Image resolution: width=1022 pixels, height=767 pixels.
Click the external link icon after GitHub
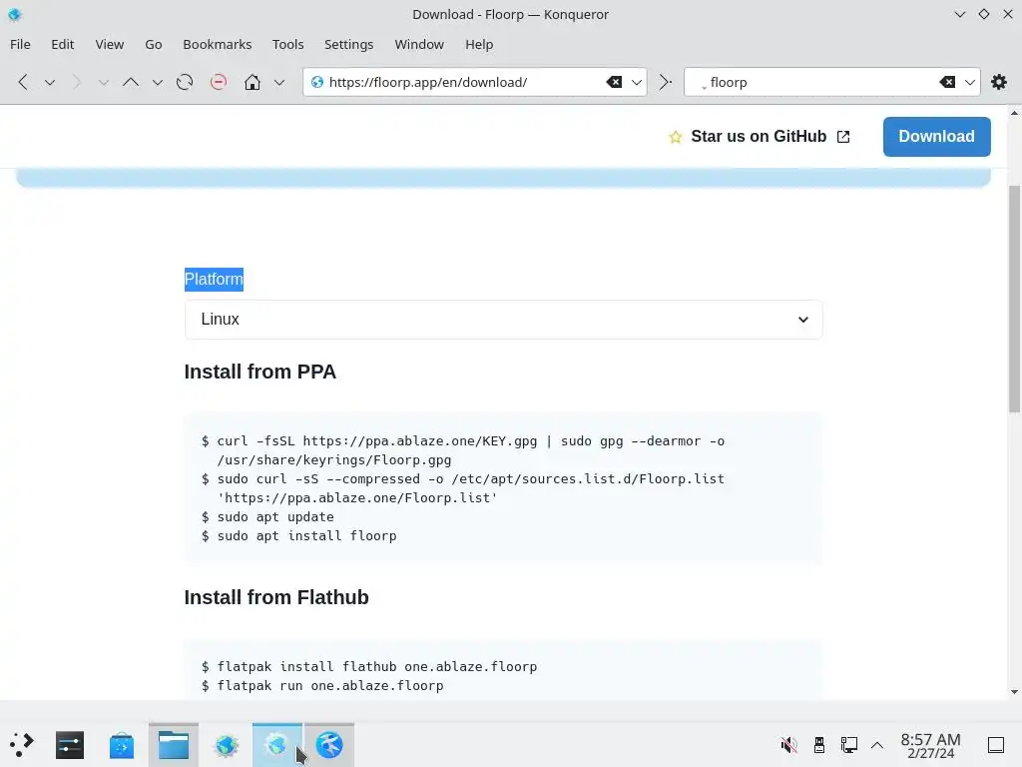click(843, 137)
